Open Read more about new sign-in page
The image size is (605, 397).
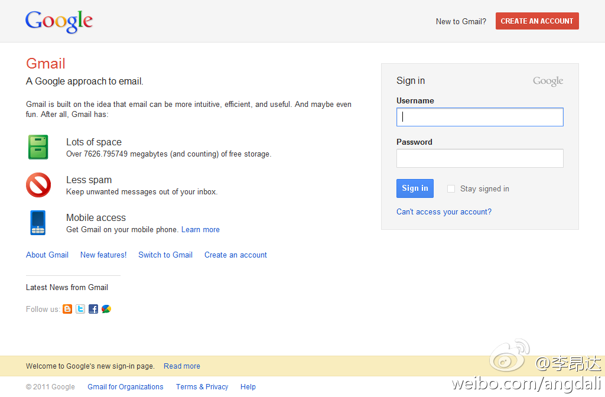[182, 366]
